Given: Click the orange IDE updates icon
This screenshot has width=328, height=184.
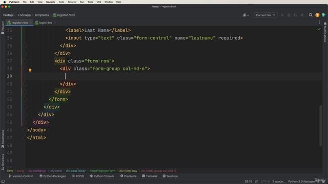Looking at the screenshot, I should [317, 15].
